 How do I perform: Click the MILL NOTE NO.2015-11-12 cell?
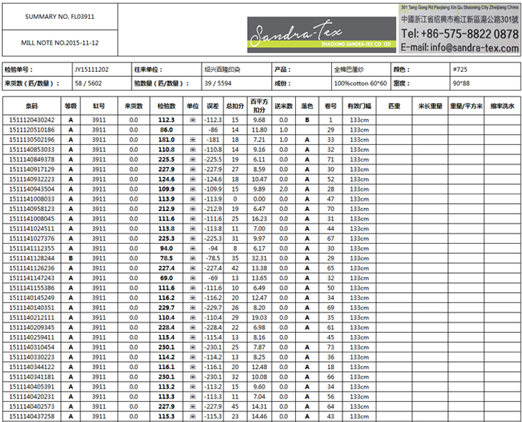60,43
